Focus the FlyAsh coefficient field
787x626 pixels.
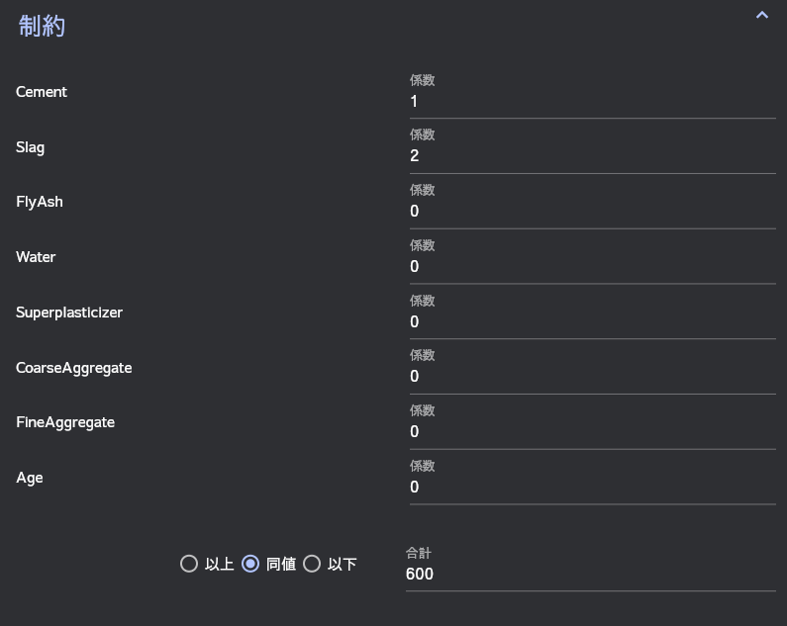(x=592, y=212)
